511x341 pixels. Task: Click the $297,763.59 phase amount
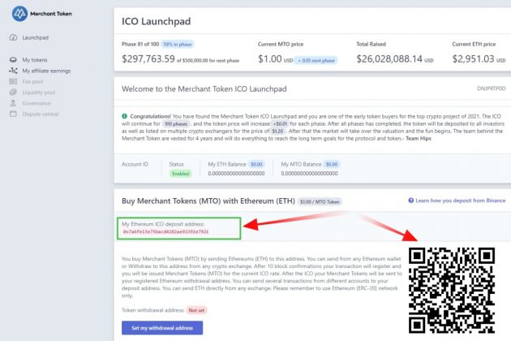(x=148, y=59)
